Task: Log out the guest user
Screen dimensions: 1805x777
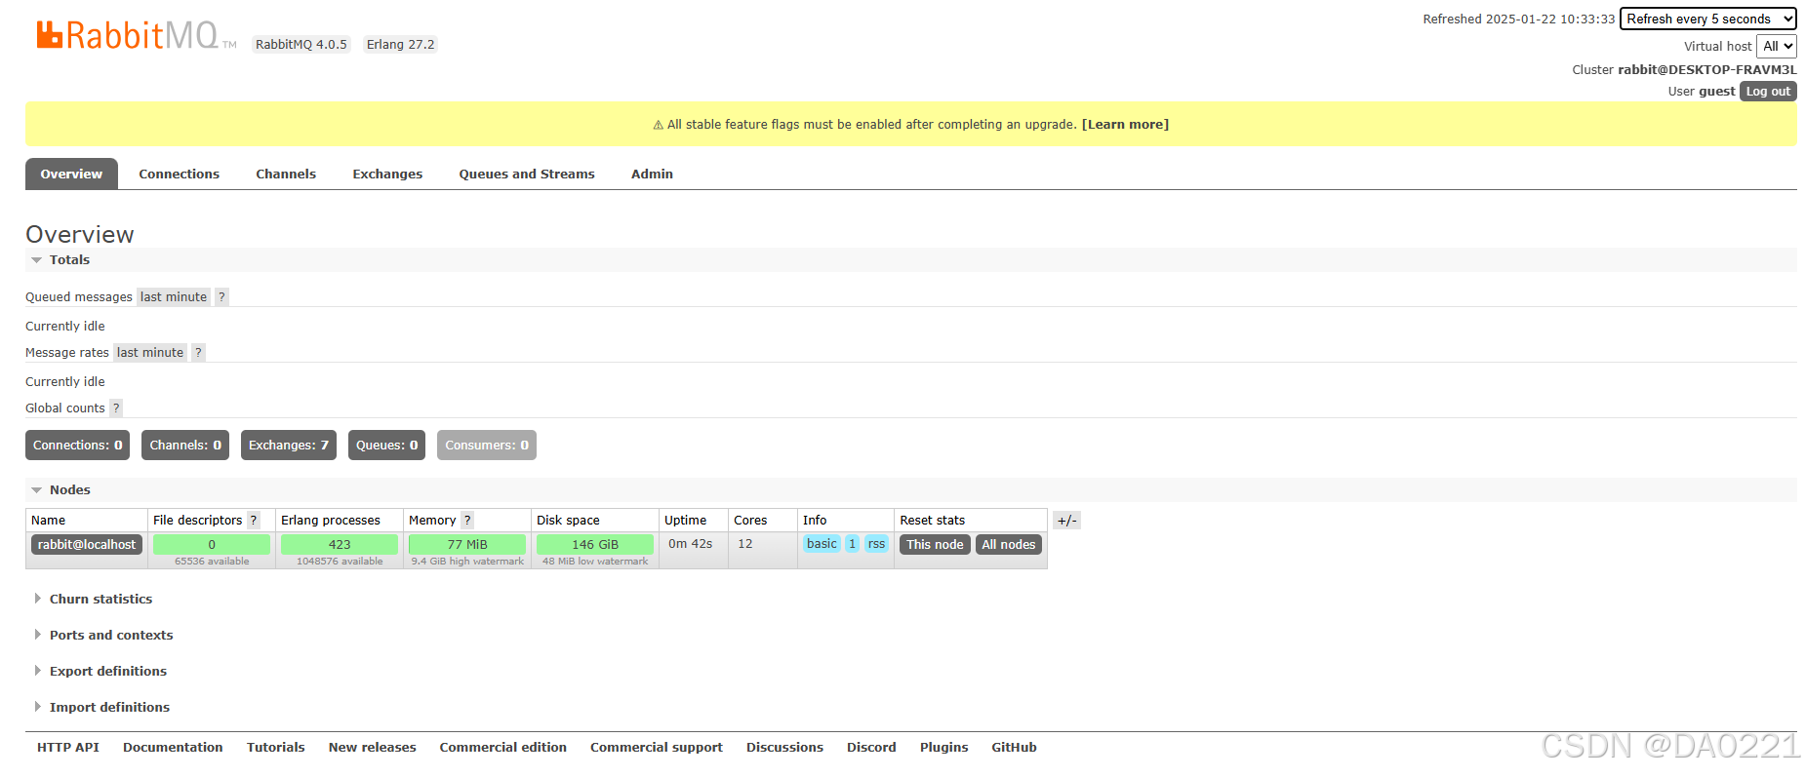Action: coord(1768,92)
